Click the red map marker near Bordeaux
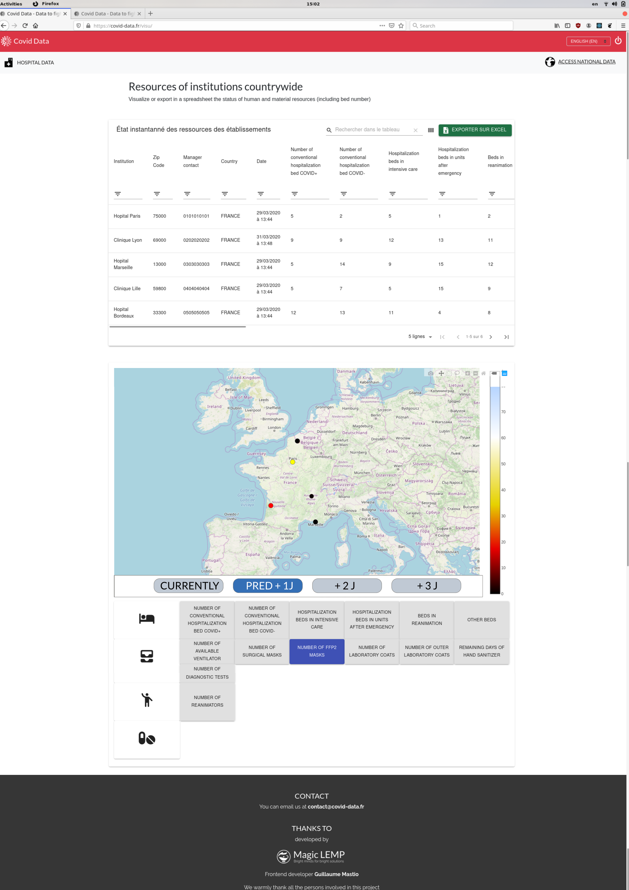Image resolution: width=629 pixels, height=890 pixels. (271, 506)
